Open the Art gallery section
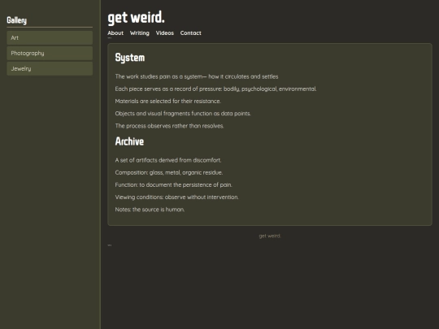439x329 pixels. pos(50,37)
